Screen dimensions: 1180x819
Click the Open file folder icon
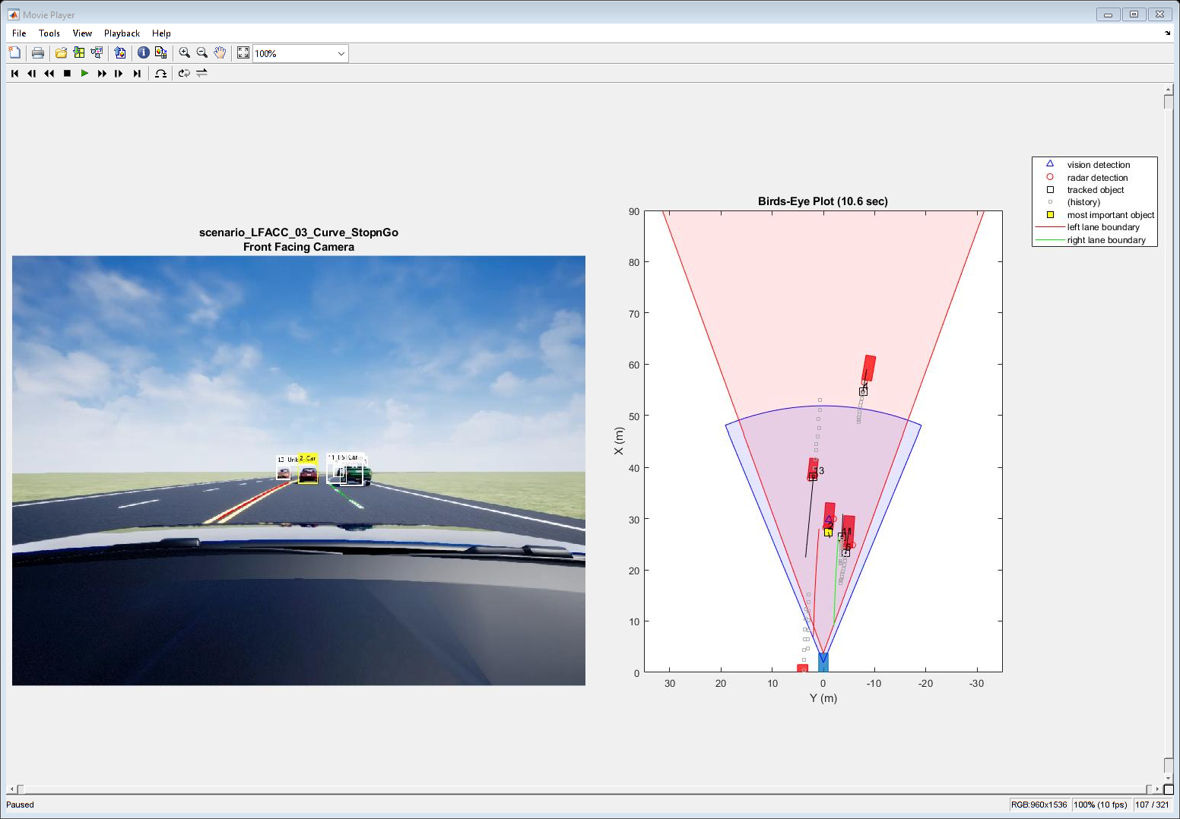tap(61, 53)
